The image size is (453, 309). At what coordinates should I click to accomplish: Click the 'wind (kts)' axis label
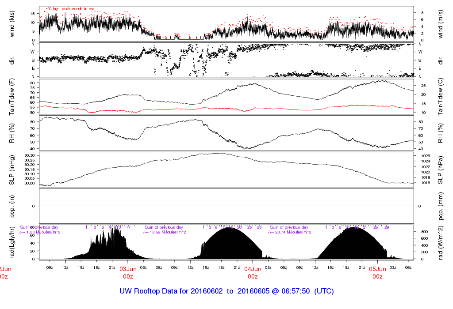12,23
